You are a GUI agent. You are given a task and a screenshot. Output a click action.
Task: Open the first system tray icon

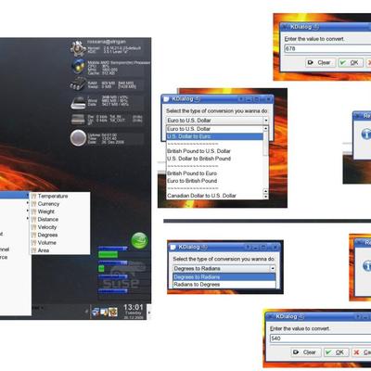click(96, 312)
